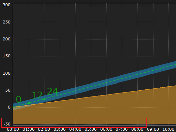Viewport: 176px width, 132px height.
Task: Click the -50 label on the vertical axis
Action: [7, 124]
